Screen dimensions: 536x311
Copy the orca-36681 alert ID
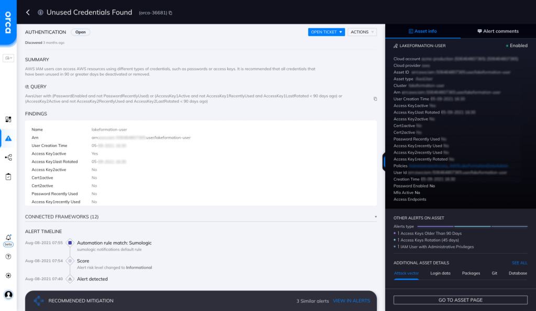pyautogui.click(x=170, y=13)
